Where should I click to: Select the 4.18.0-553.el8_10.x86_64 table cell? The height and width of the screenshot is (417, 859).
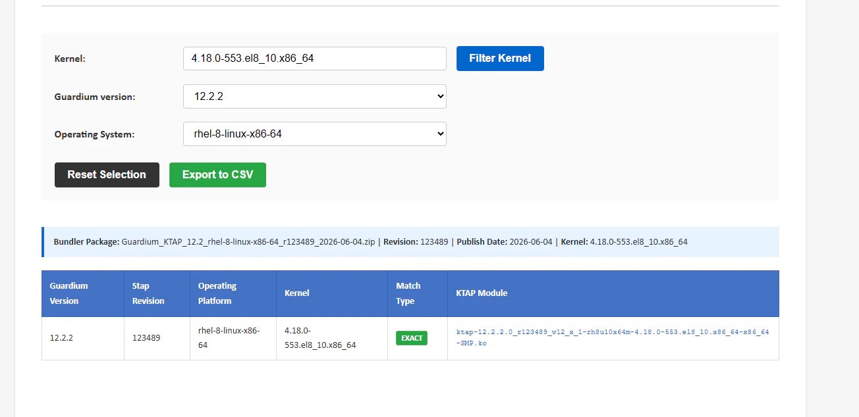pos(332,338)
